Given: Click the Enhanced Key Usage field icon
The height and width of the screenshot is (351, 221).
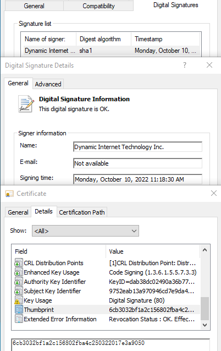Looking at the screenshot, I should pos(19,272).
